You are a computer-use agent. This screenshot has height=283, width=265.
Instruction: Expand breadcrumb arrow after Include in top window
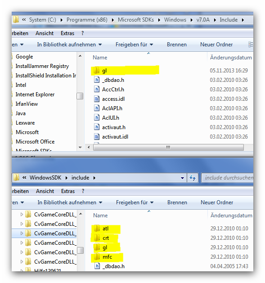(x=243, y=20)
